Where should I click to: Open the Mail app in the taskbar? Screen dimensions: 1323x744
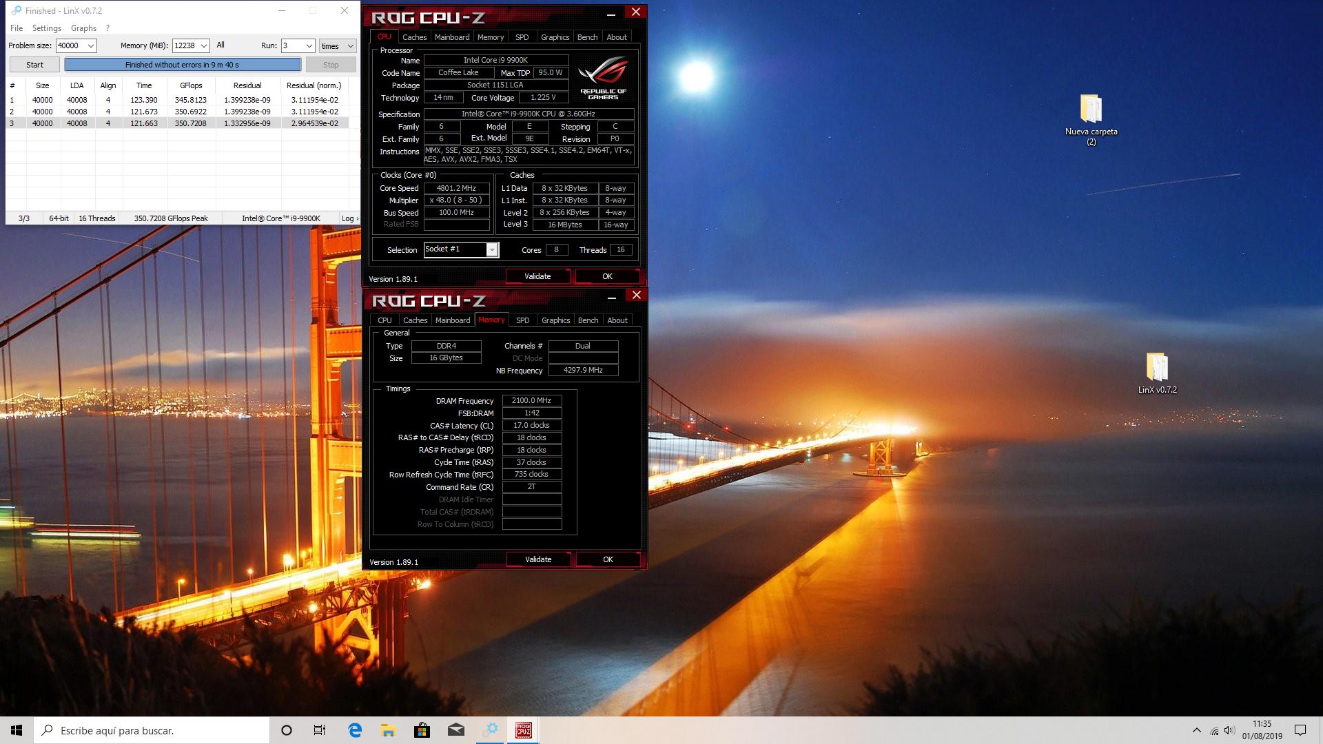pos(456,730)
